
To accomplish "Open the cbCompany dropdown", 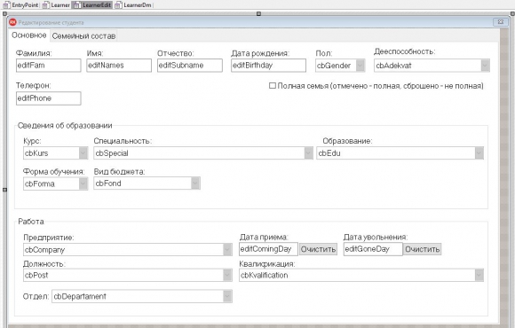I will tap(128, 250).
